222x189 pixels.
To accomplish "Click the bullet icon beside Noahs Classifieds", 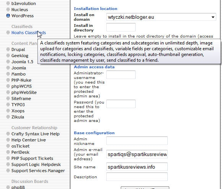I will (x=8, y=32).
